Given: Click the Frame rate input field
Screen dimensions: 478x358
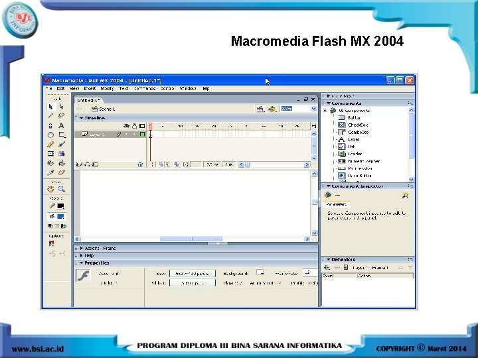Looking at the screenshot, I should (x=310, y=273).
